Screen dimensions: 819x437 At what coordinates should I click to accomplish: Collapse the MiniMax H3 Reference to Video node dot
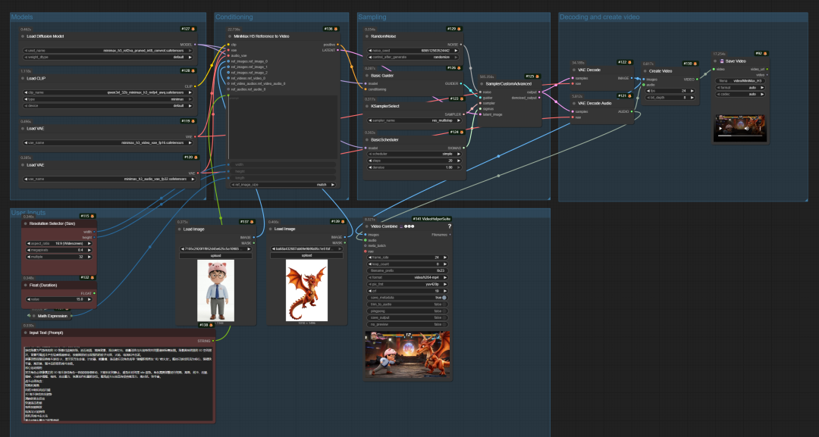(x=229, y=36)
